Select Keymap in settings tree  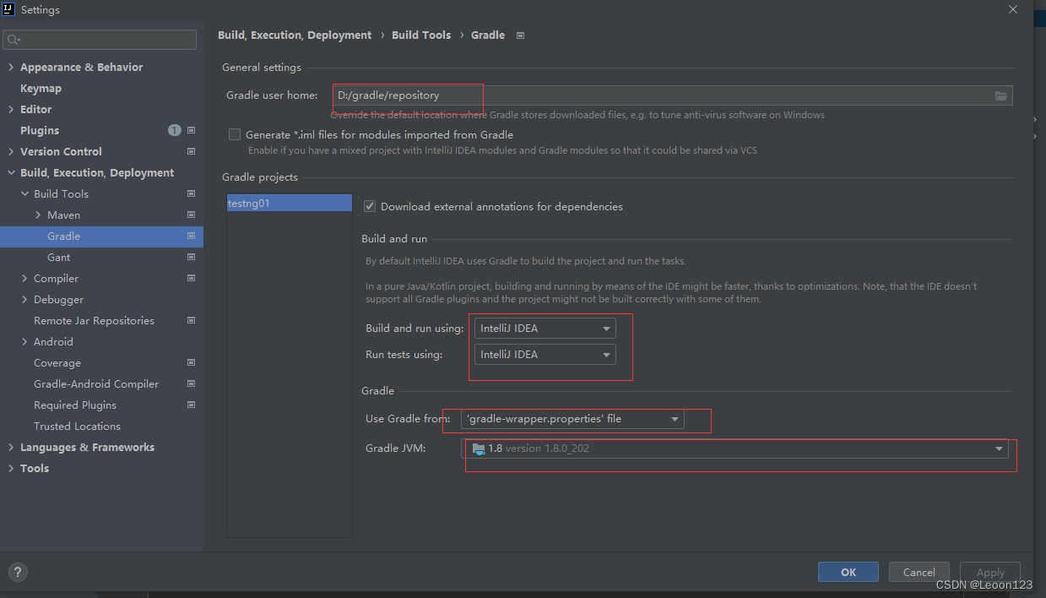(x=41, y=88)
